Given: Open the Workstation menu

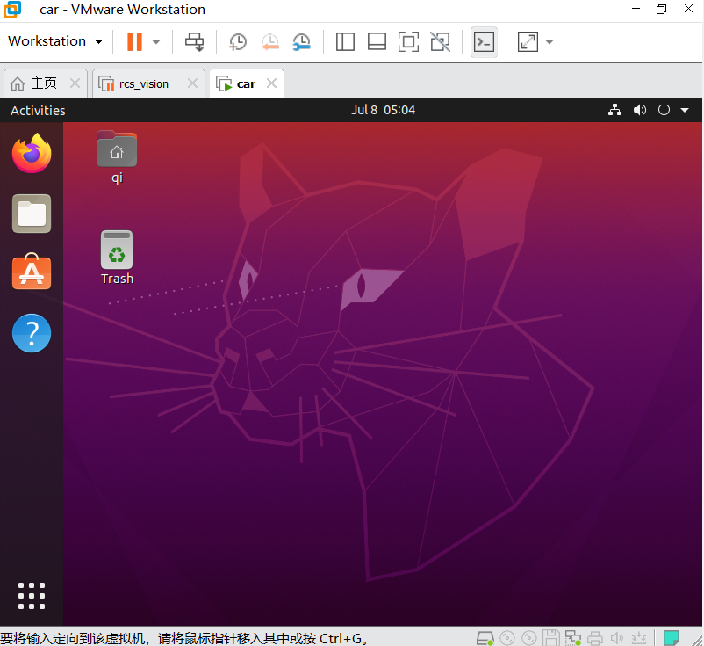Looking at the screenshot, I should click(x=55, y=41).
